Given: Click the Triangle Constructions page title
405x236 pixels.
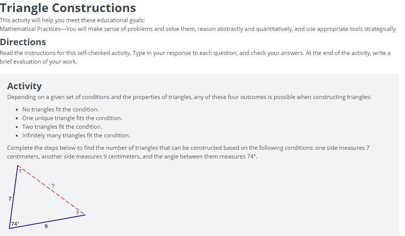Looking at the screenshot, I should 68,8.
